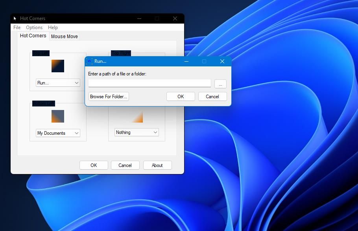The image size is (358, 231).
Task: Click the file path input field
Action: pos(149,83)
